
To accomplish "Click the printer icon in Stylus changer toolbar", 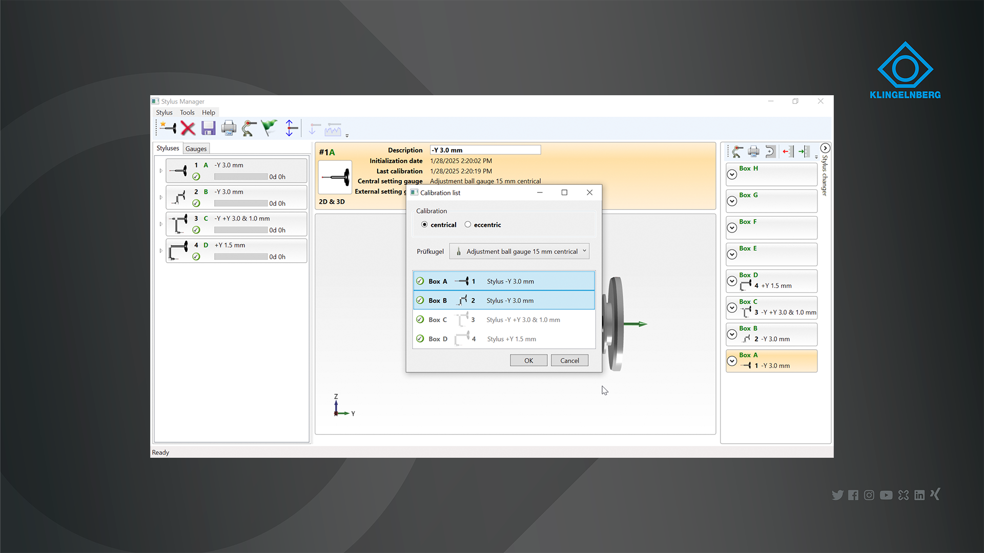I will [753, 152].
